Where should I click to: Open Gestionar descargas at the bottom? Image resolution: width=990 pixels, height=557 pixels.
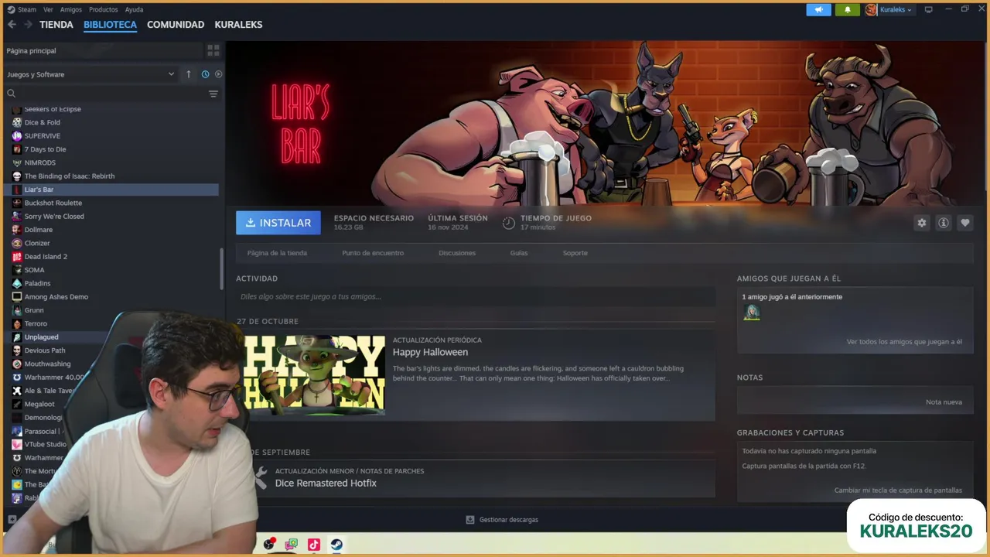click(502, 520)
